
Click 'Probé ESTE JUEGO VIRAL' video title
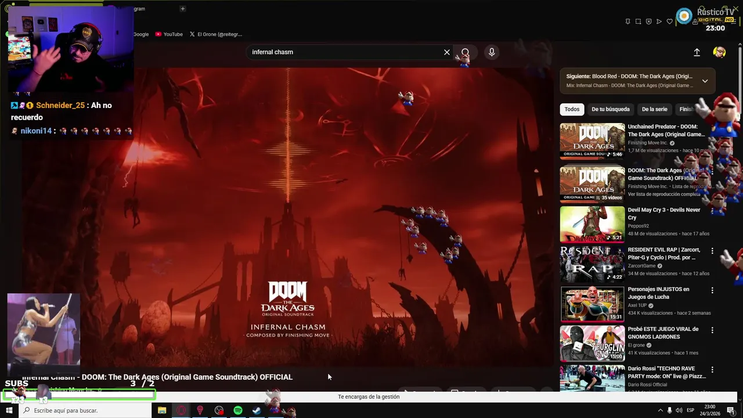[662, 333]
